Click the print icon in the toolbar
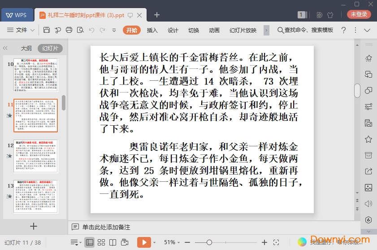This screenshot has width=377, height=250. pyautogui.click(x=69, y=30)
